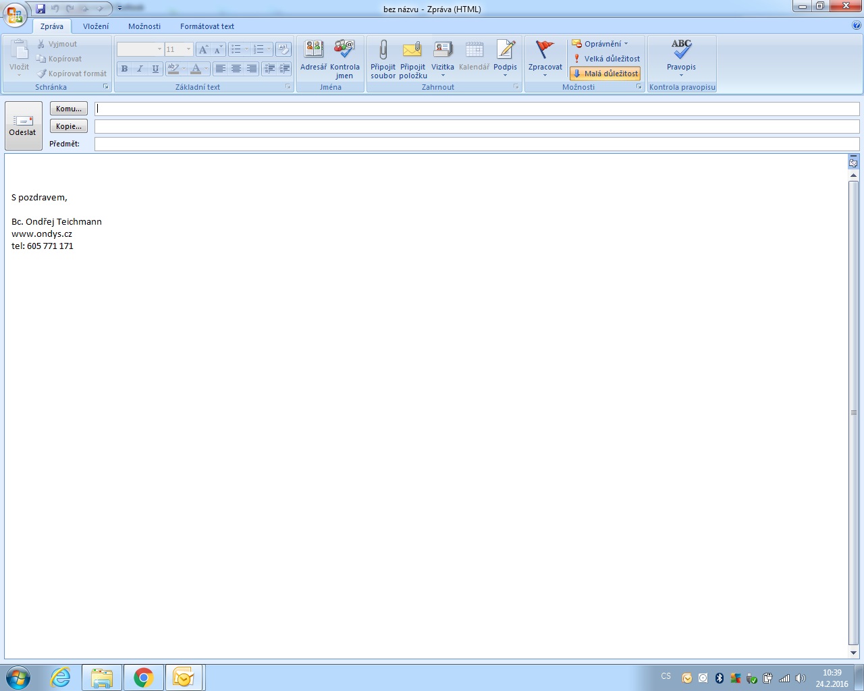Click the Kontrola jmen icon
Viewport: 864px width, 691px height.
pyautogui.click(x=344, y=51)
